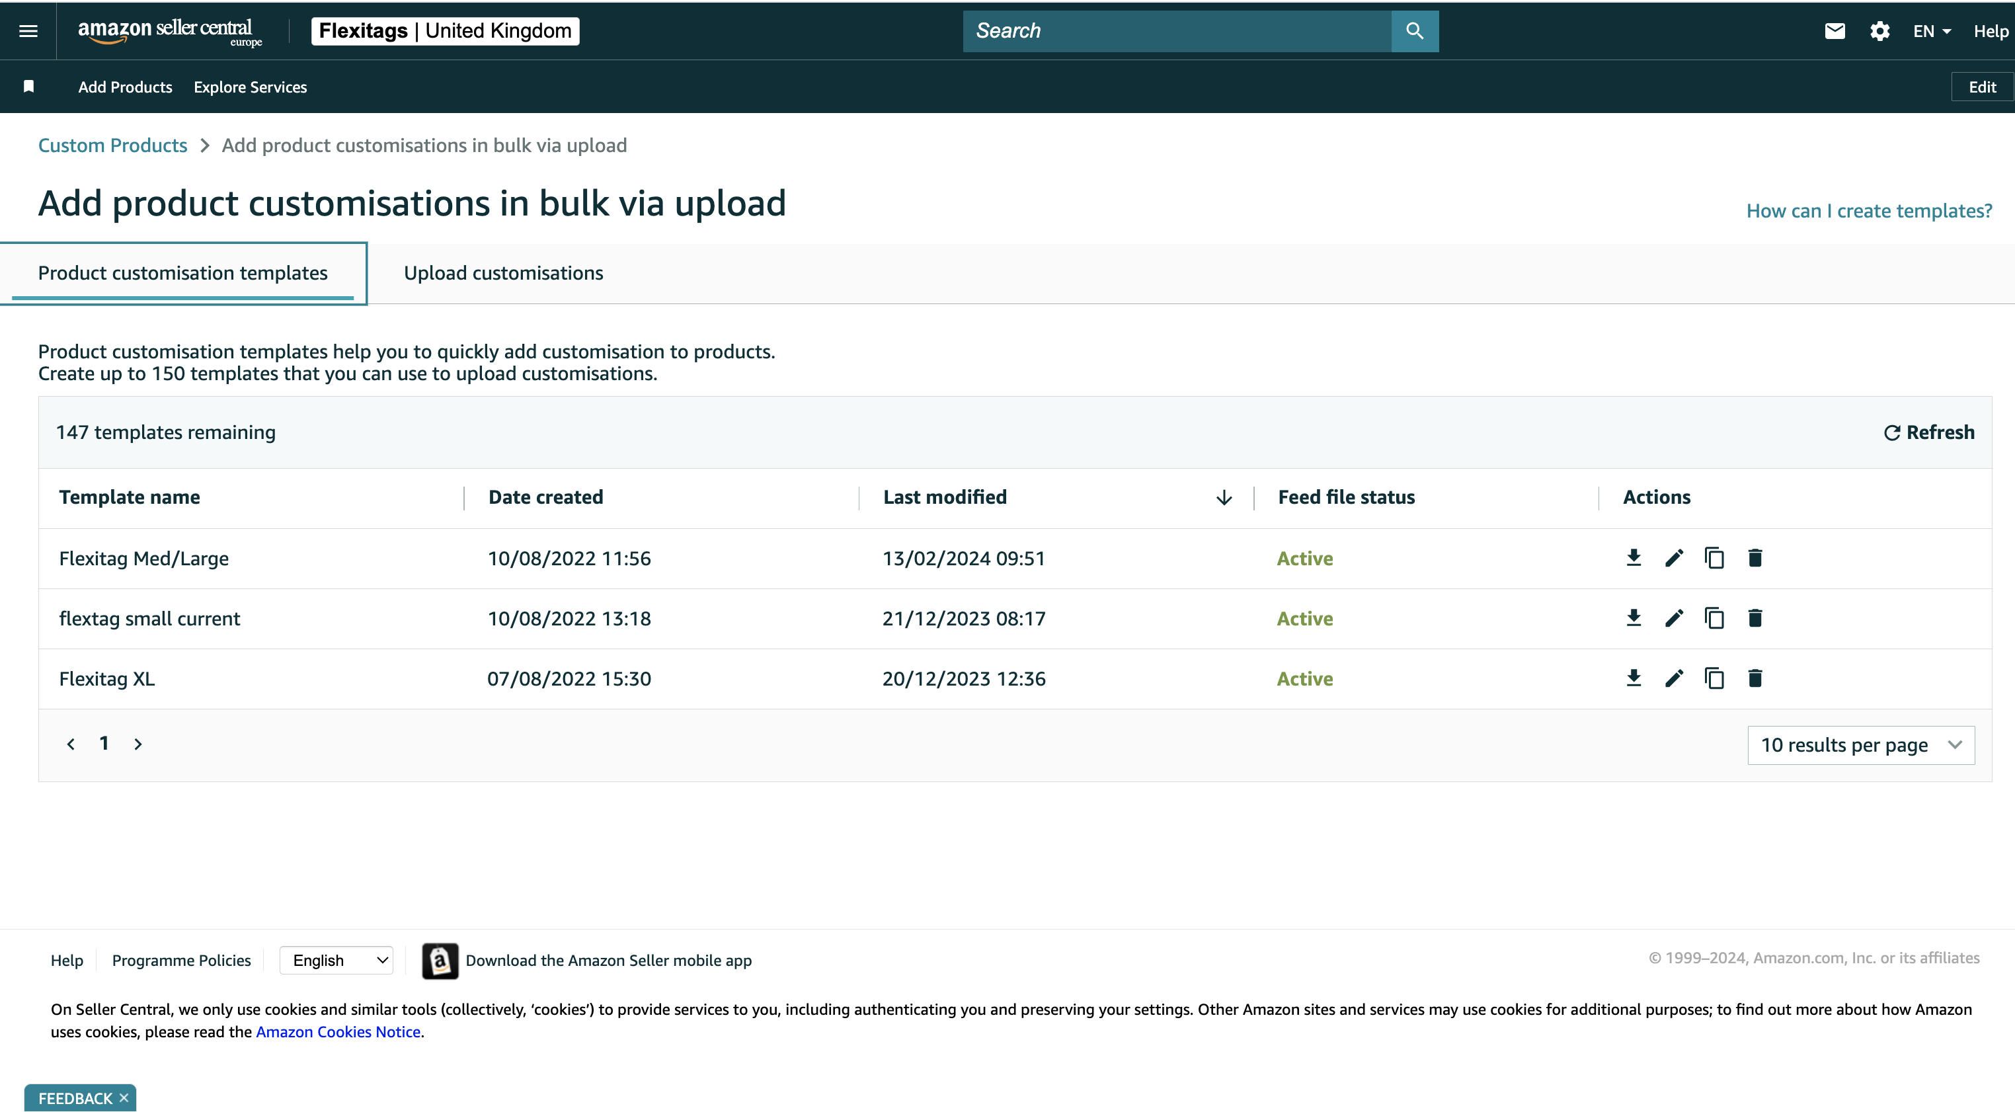The width and height of the screenshot is (2015, 1112).
Task: Open Explore Services in the nav bar
Action: (251, 87)
